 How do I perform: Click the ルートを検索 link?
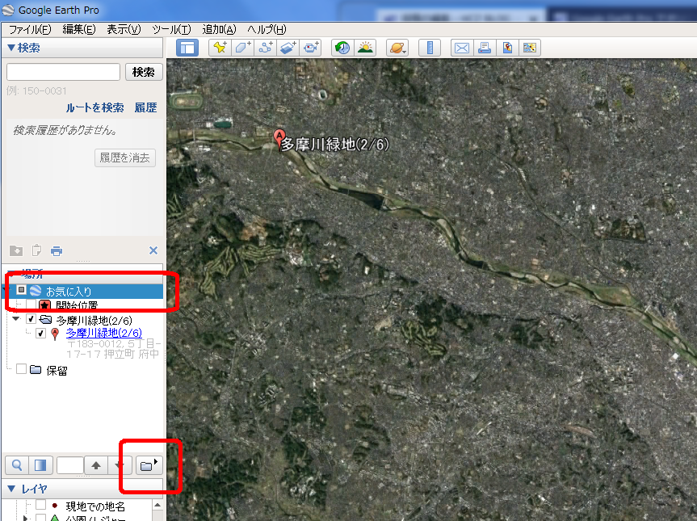(x=94, y=107)
